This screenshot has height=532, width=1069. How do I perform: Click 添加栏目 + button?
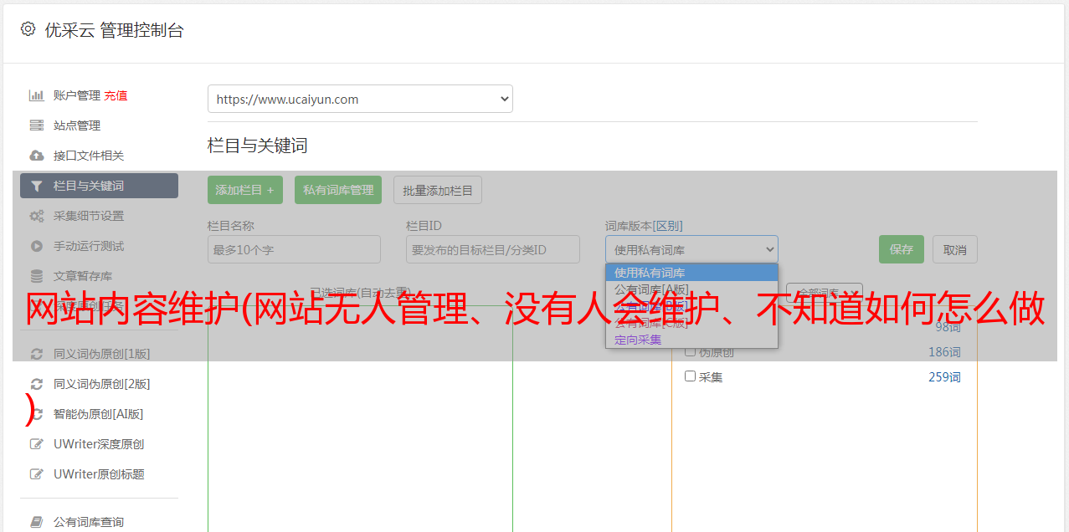click(x=245, y=190)
